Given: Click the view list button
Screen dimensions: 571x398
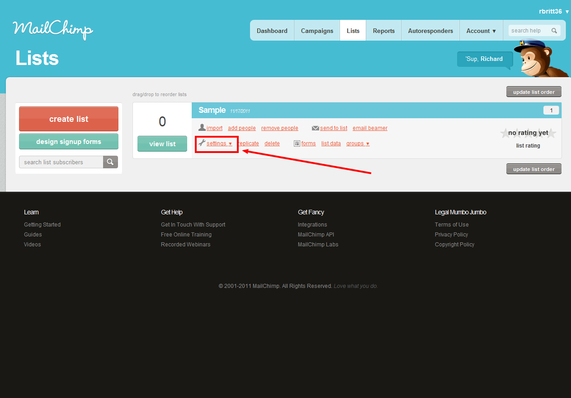Looking at the screenshot, I should click(x=162, y=144).
